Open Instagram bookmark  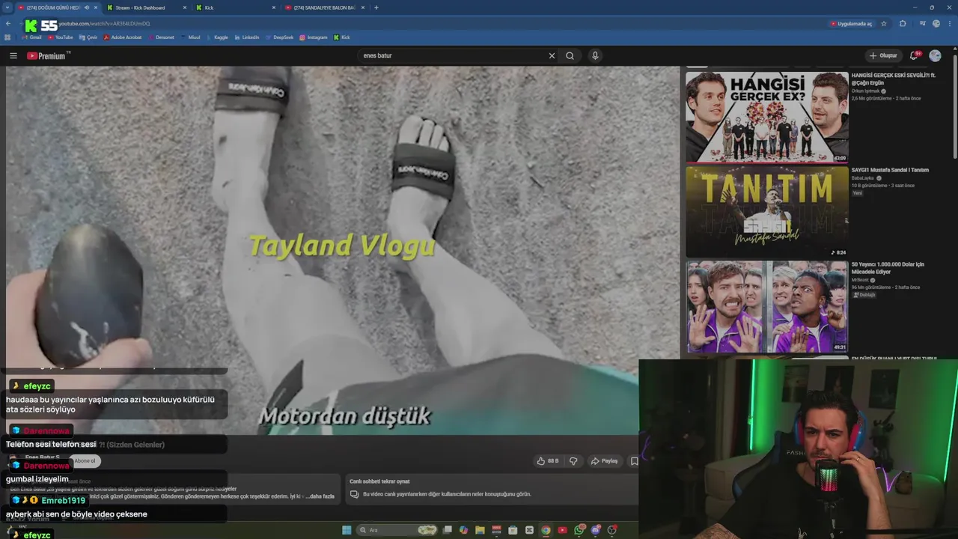coord(314,37)
